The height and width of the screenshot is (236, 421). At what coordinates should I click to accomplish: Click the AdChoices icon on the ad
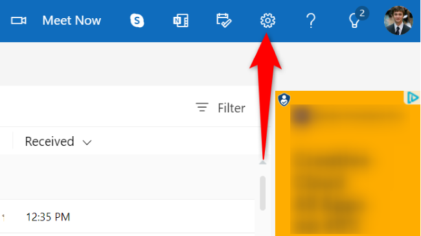pyautogui.click(x=413, y=98)
